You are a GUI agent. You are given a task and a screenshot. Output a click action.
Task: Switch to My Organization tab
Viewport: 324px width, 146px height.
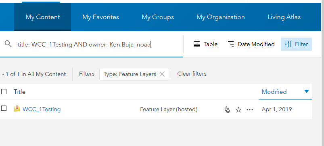[x=220, y=17]
